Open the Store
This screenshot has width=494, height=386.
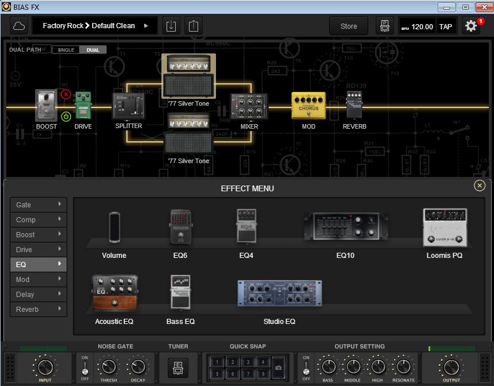[x=349, y=25]
